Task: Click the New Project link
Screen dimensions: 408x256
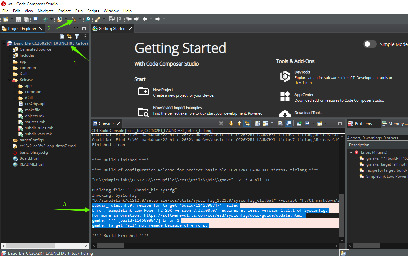Action: click(x=163, y=90)
